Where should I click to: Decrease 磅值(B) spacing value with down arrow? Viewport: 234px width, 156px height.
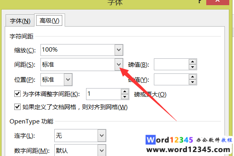coord(192,67)
